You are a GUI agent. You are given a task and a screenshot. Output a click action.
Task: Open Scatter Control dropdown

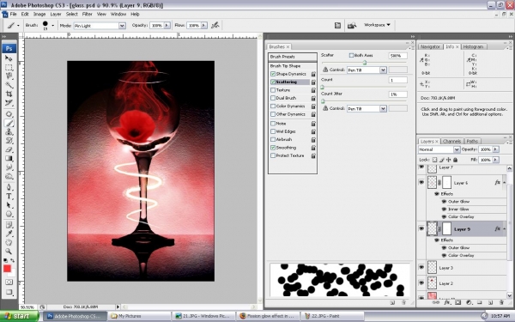383,70
